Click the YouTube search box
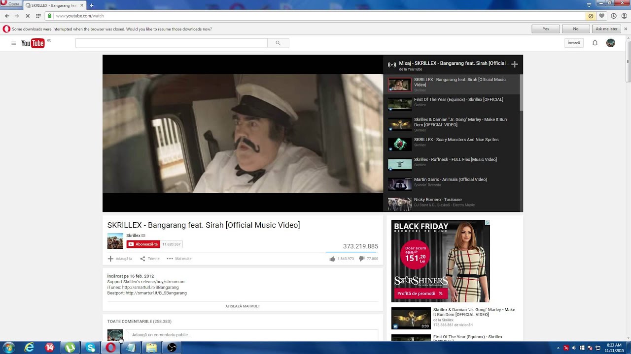Image resolution: width=631 pixels, height=354 pixels. 171,43
